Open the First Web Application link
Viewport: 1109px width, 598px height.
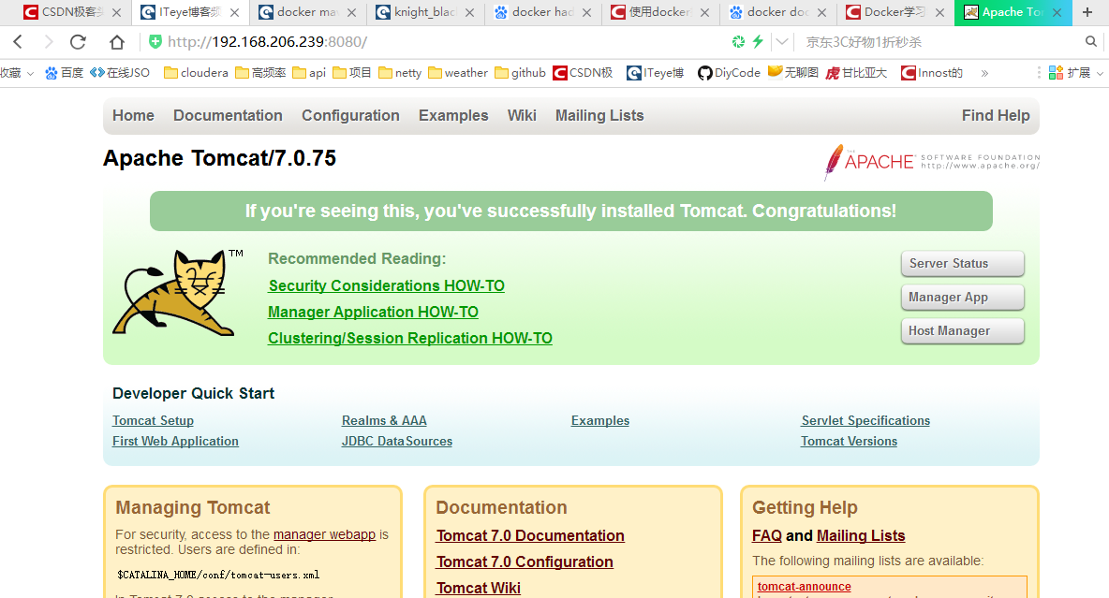pos(175,441)
